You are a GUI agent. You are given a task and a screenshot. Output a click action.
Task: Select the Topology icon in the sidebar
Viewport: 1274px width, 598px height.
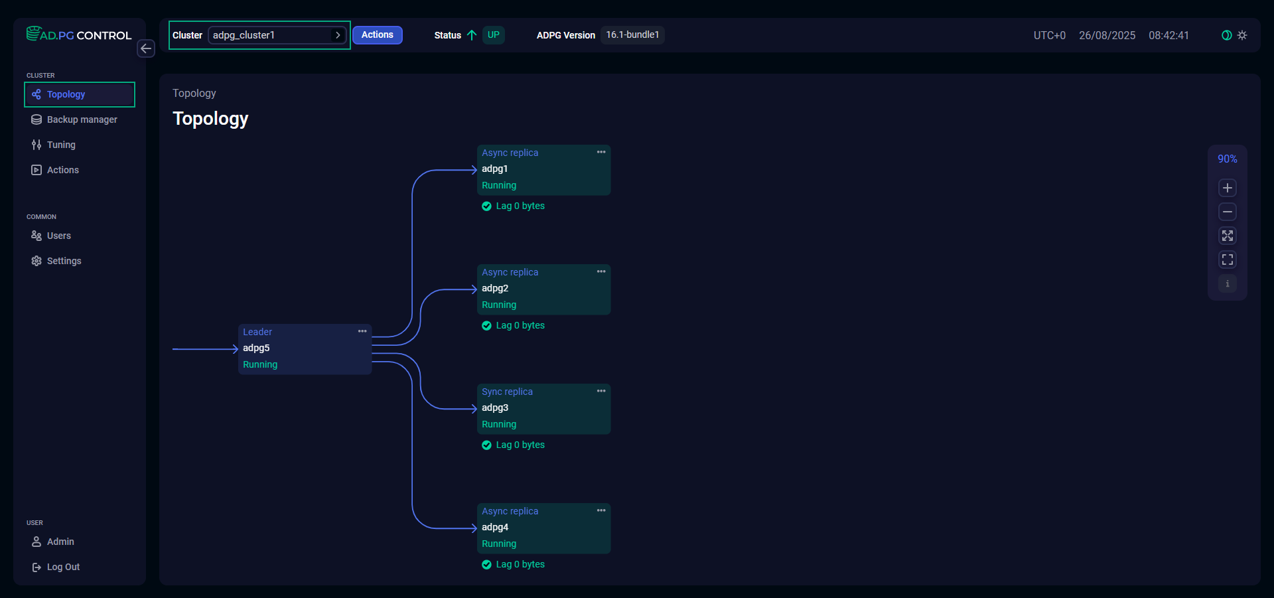[x=36, y=94]
